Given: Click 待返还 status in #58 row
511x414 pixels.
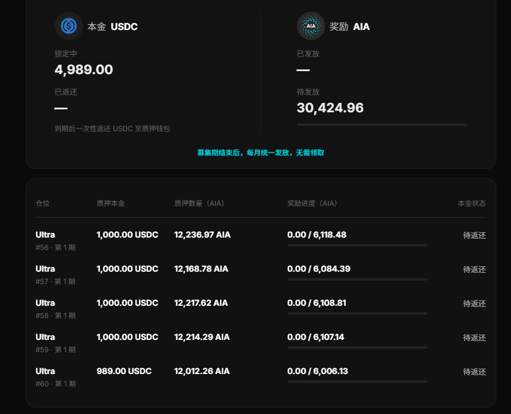Looking at the screenshot, I should 475,303.
